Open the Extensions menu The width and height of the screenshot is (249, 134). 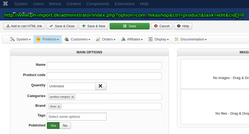pos(124,4)
